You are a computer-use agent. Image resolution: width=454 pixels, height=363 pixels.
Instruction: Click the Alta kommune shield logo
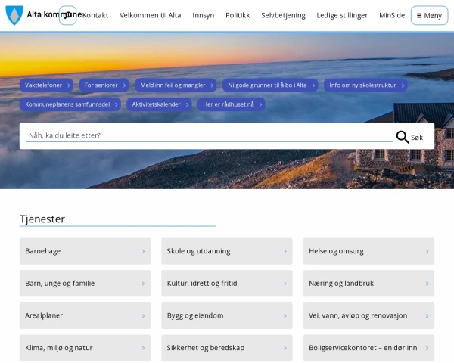tap(14, 15)
